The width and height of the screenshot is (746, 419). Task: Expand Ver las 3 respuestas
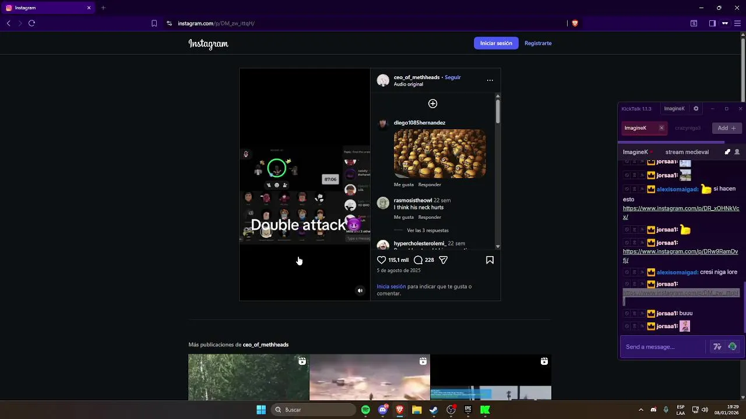pos(428,230)
